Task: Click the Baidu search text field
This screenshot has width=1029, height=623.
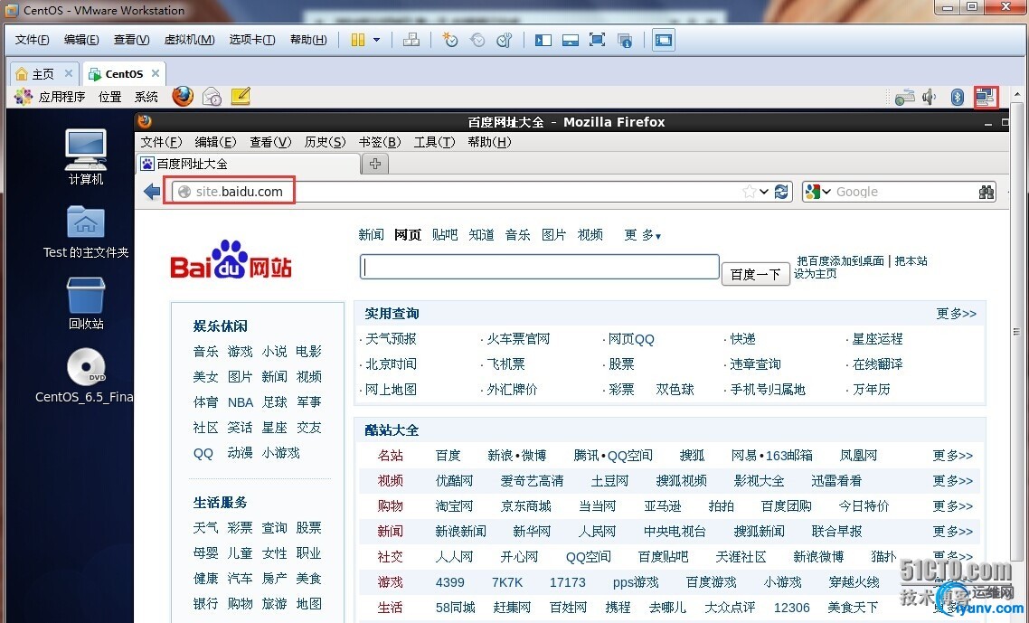Action: pyautogui.click(x=540, y=267)
